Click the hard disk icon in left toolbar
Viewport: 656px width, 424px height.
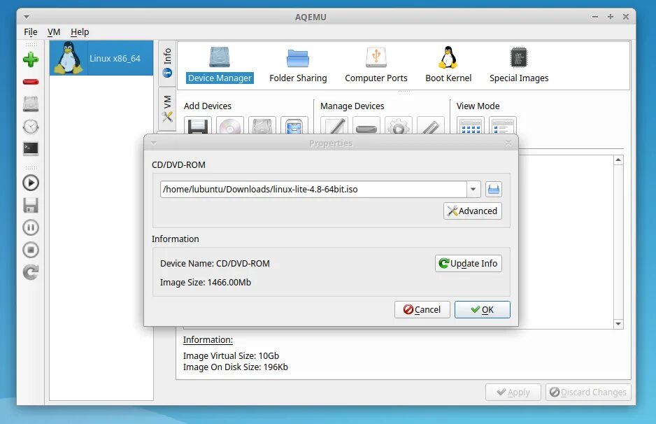click(x=31, y=104)
